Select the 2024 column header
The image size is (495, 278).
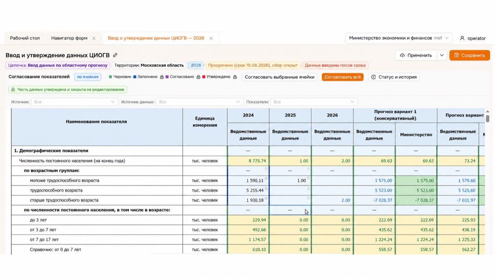(x=248, y=115)
